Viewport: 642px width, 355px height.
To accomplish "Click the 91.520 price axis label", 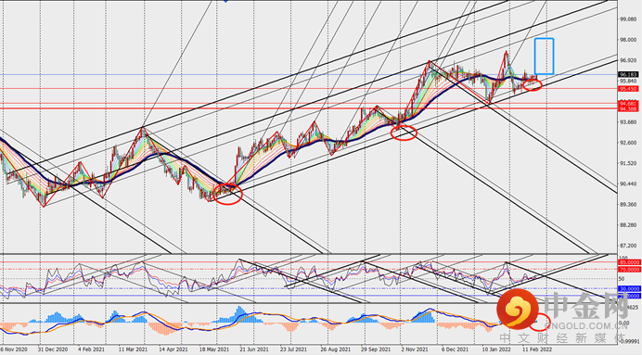I will click(627, 163).
